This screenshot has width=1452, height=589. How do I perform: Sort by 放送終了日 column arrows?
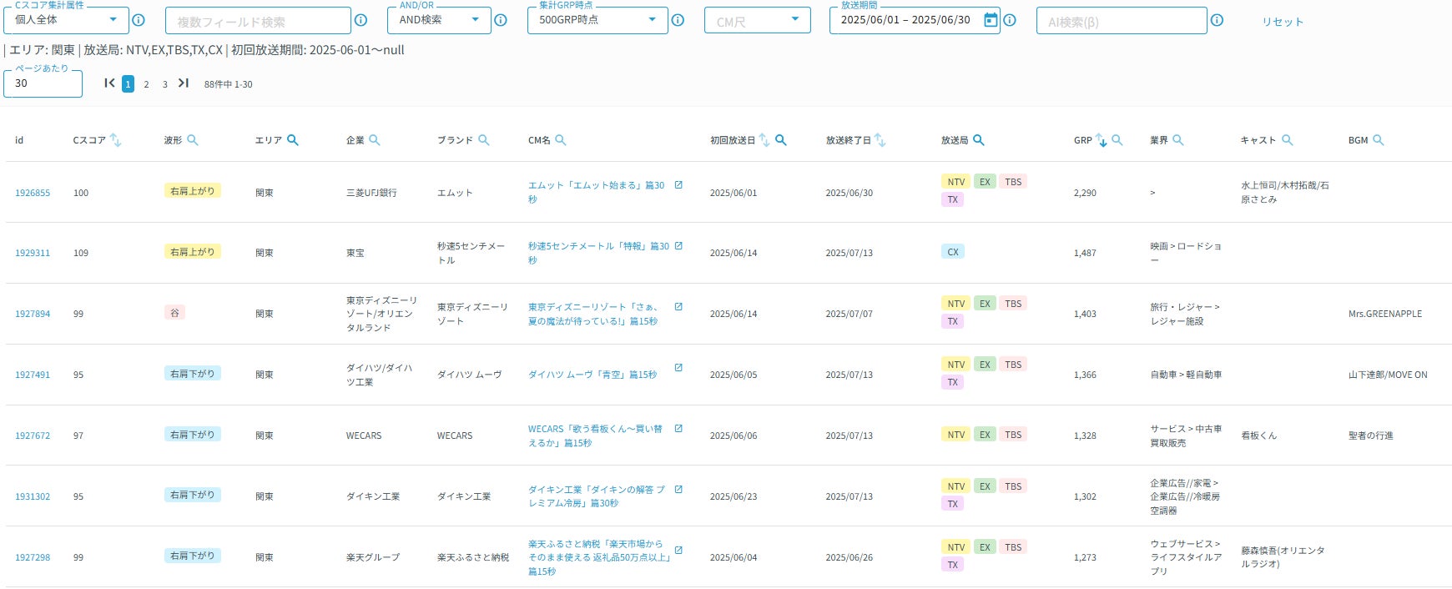[x=880, y=140]
